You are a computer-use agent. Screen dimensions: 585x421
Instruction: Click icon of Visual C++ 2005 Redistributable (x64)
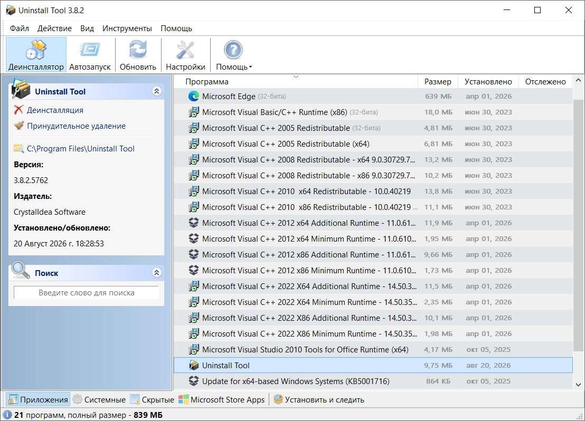point(194,143)
